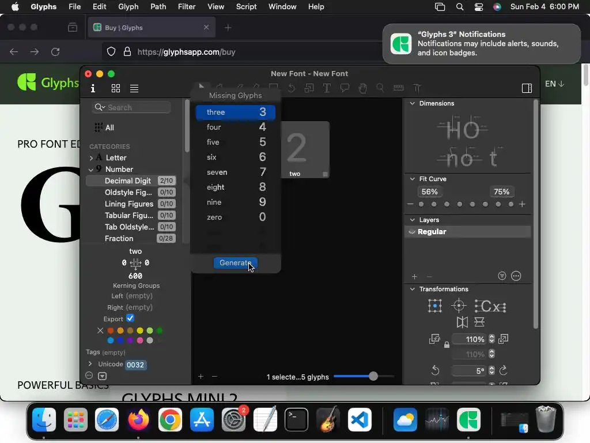590x443 pixels.
Task: Select the 'two' glyph cell thumbnail
Action: (x=305, y=149)
